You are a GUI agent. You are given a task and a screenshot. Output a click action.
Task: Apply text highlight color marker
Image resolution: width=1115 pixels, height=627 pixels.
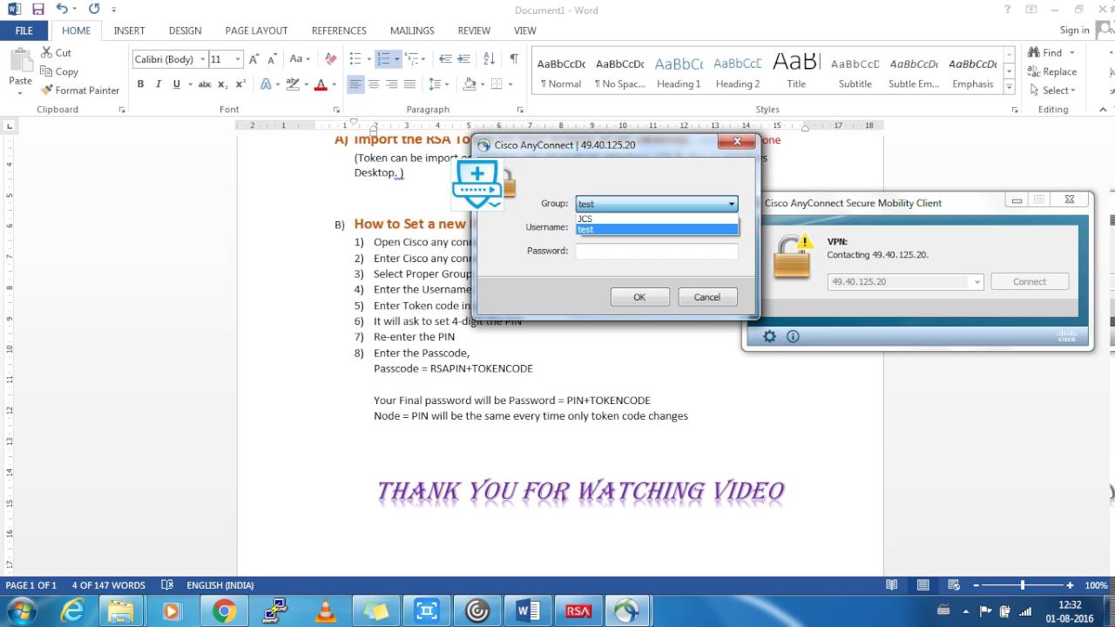point(293,84)
